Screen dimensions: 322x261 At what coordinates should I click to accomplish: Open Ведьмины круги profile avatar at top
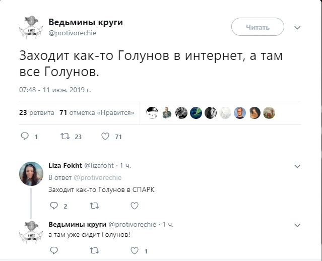(31, 27)
